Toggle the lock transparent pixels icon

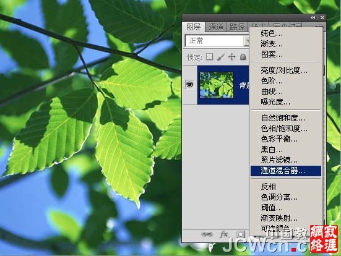click(209, 57)
